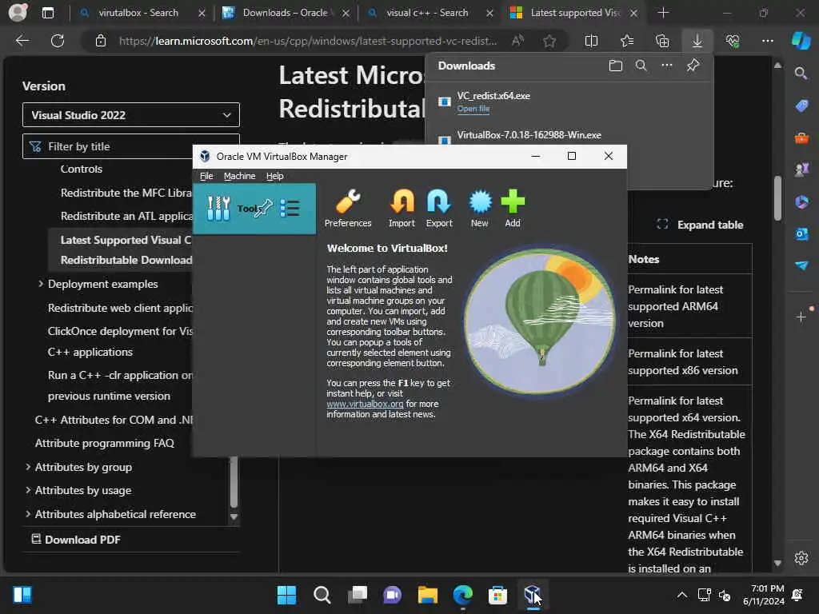Click the browser back arrow
Image resolution: width=819 pixels, height=614 pixels.
(22, 41)
